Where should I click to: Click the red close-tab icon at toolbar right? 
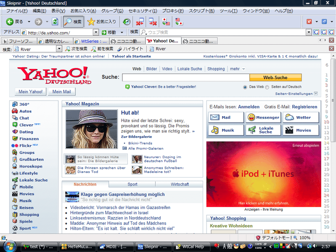click(309, 21)
